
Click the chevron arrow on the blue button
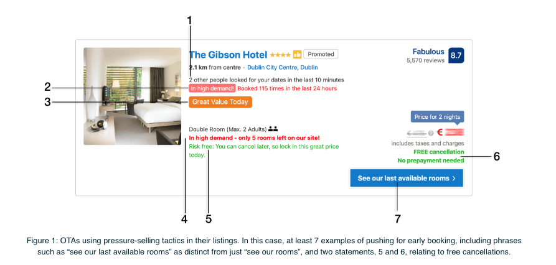coord(454,178)
